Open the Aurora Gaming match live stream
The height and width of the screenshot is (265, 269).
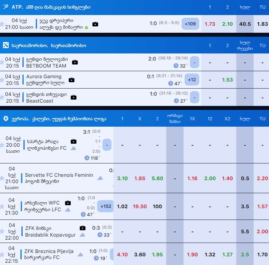click(71, 80)
